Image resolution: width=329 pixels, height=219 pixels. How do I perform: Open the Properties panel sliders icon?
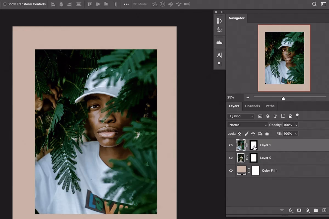219,29
